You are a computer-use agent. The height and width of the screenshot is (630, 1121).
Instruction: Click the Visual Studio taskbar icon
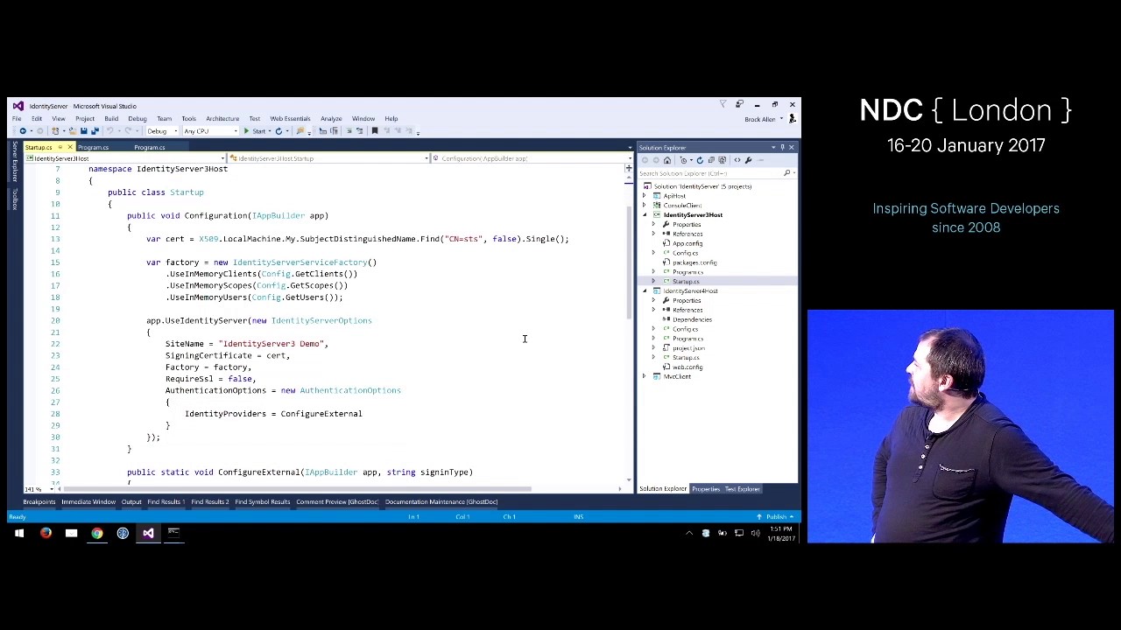(148, 533)
